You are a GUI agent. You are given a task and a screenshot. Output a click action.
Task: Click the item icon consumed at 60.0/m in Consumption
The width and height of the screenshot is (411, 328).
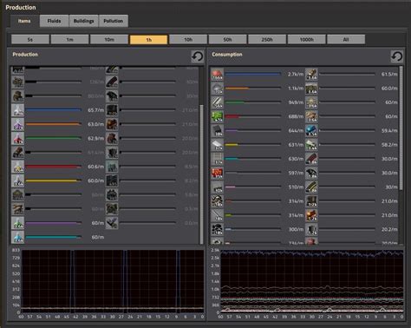coord(311,89)
